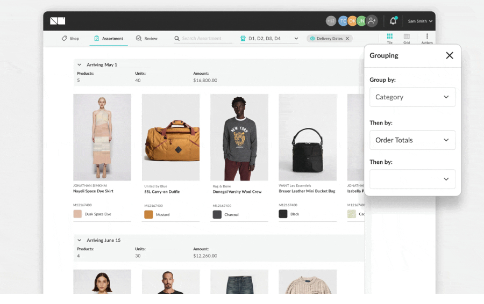Image resolution: width=484 pixels, height=304 pixels.
Task: Select the Mustard color swatch
Action: pyautogui.click(x=148, y=215)
